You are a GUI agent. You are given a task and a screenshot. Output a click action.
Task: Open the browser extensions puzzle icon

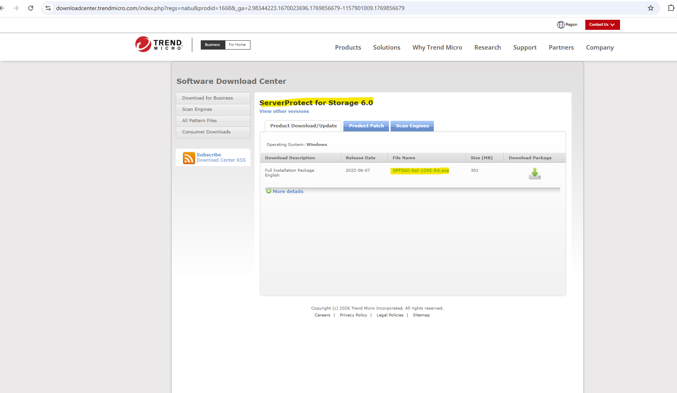(x=671, y=8)
